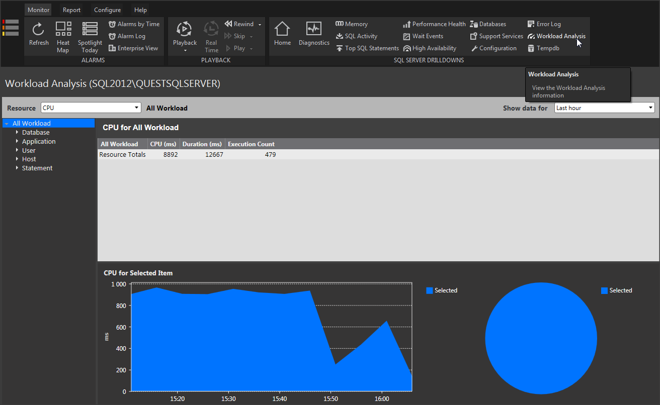Open the Skip dropdown arrow
660x405 pixels.
[251, 37]
